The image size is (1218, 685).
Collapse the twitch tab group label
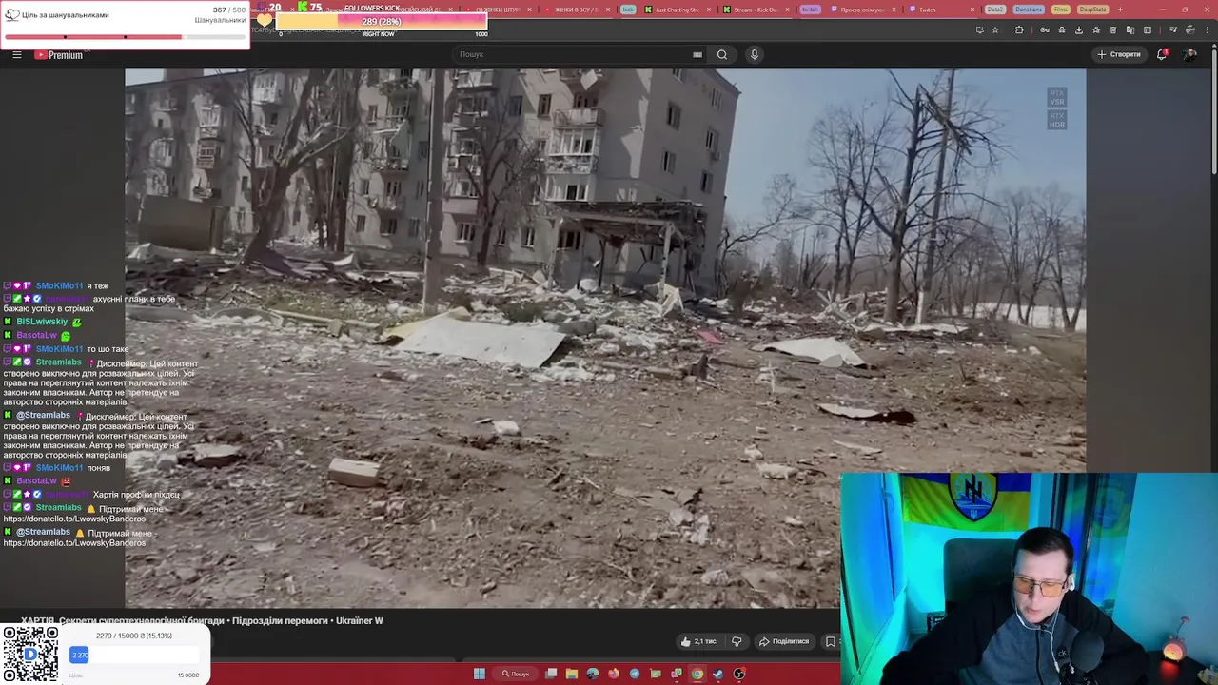coord(809,10)
